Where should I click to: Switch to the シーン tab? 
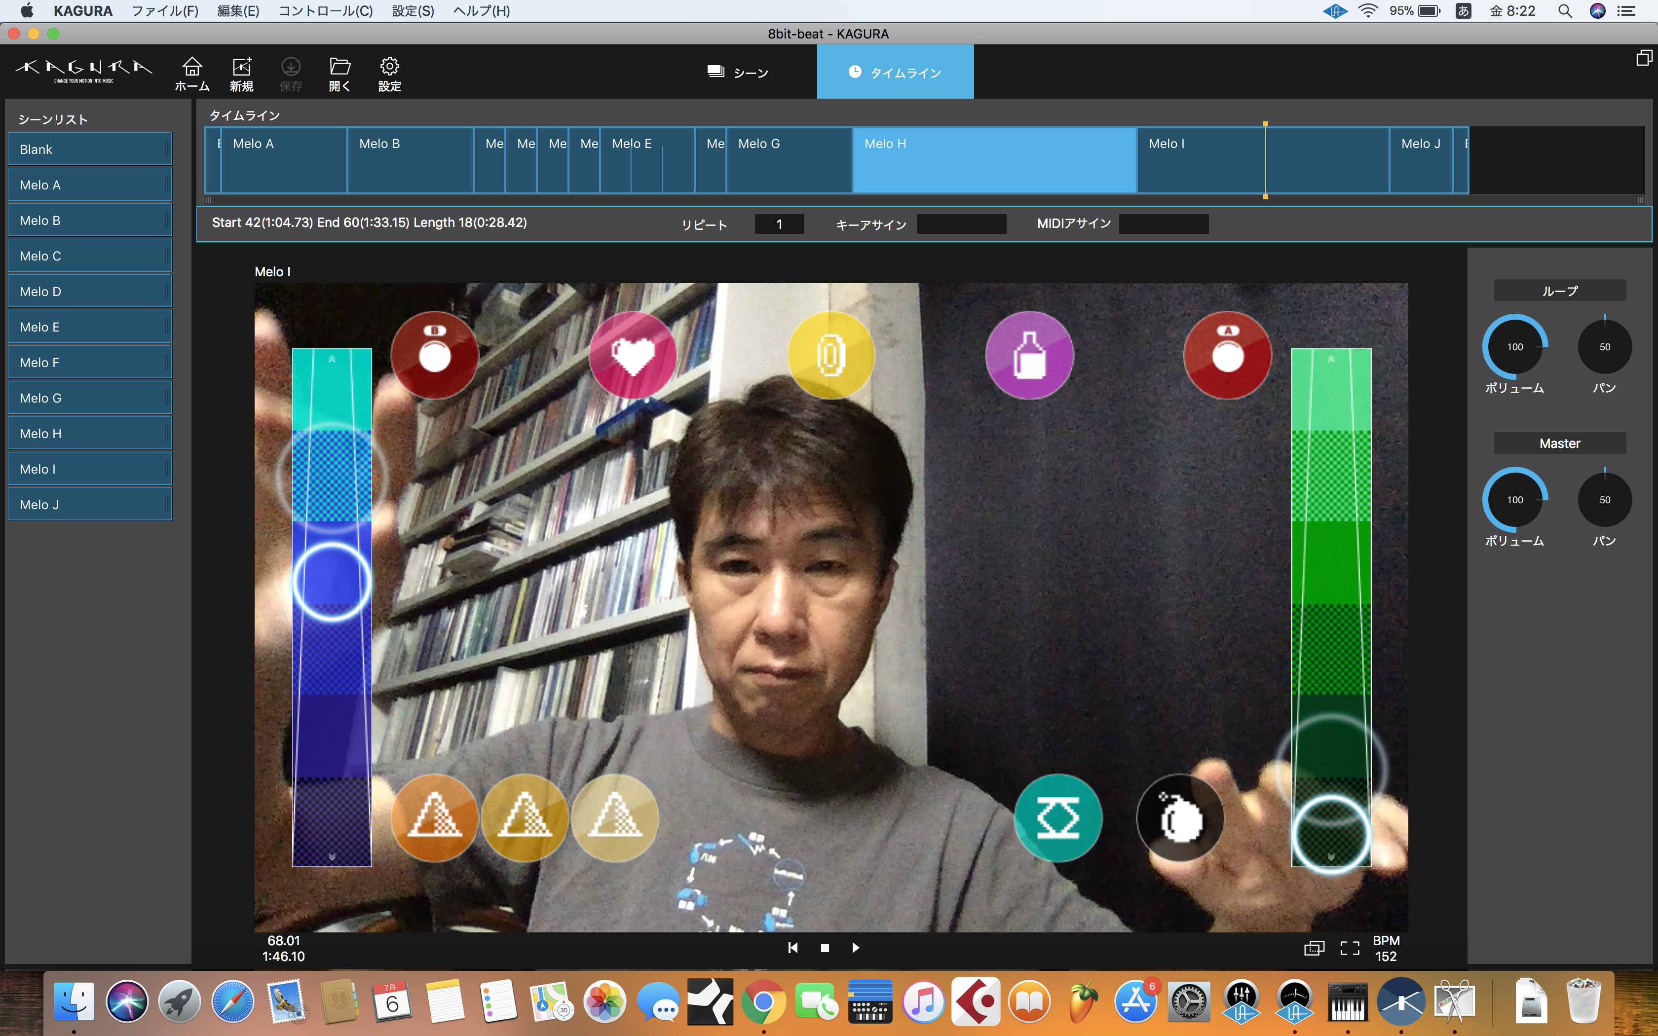coord(738,72)
